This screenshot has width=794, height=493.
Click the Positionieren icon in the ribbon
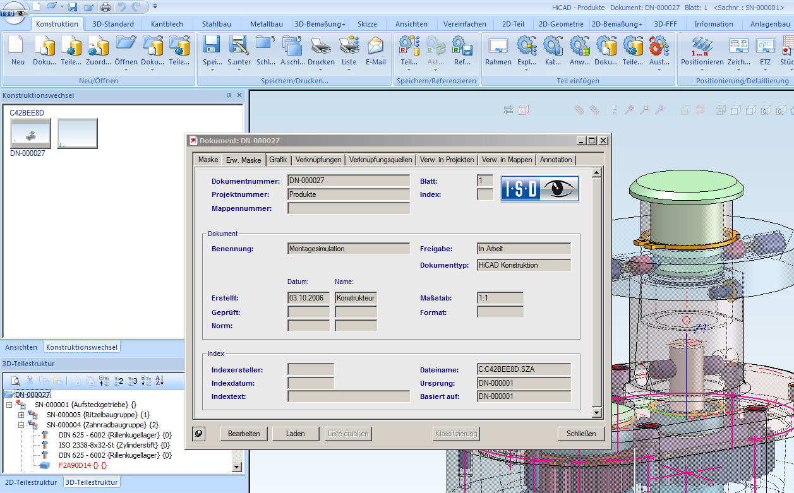702,47
